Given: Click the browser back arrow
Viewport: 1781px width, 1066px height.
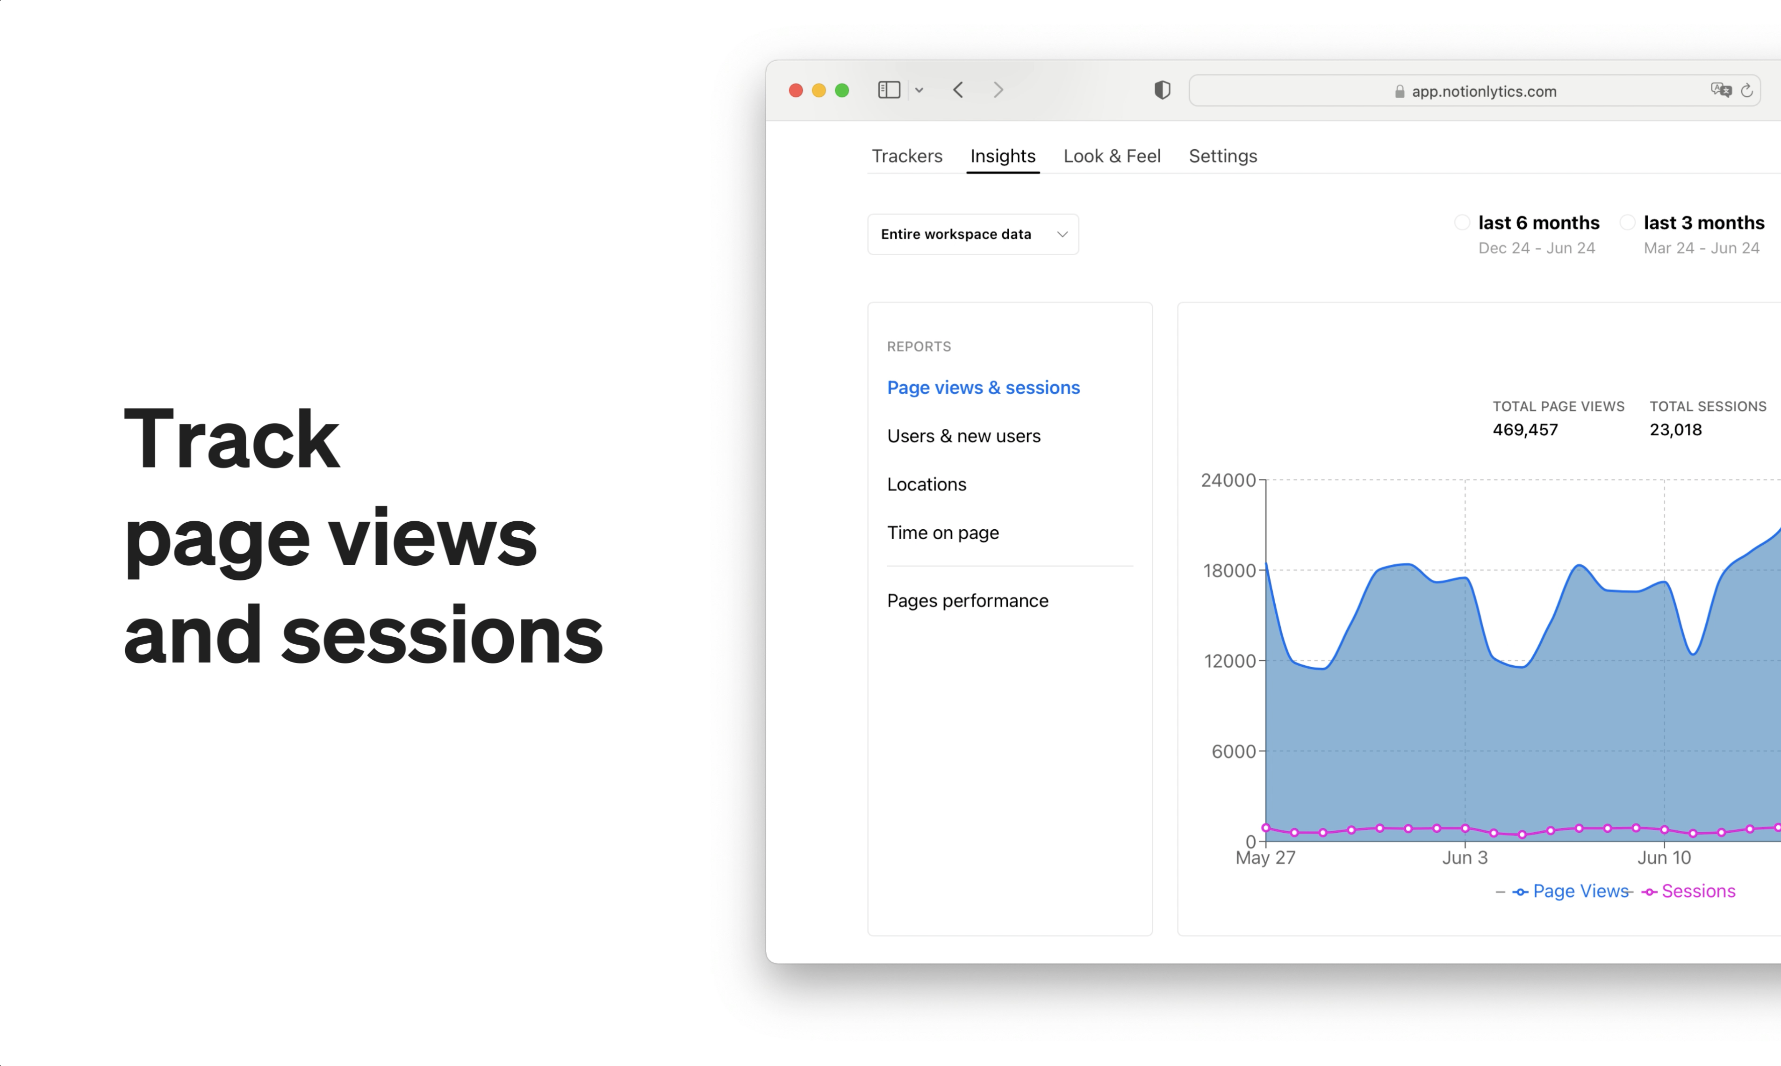Looking at the screenshot, I should tap(958, 90).
